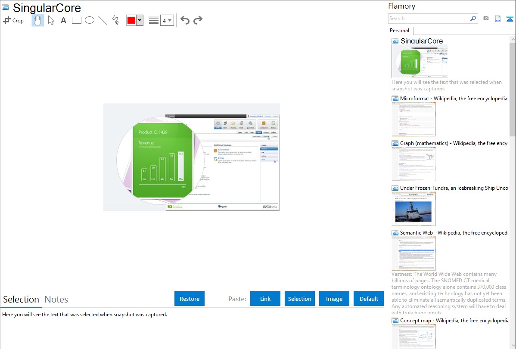Click icon beside Graph (mathematics) title
This screenshot has width=516, height=349.
(x=395, y=143)
